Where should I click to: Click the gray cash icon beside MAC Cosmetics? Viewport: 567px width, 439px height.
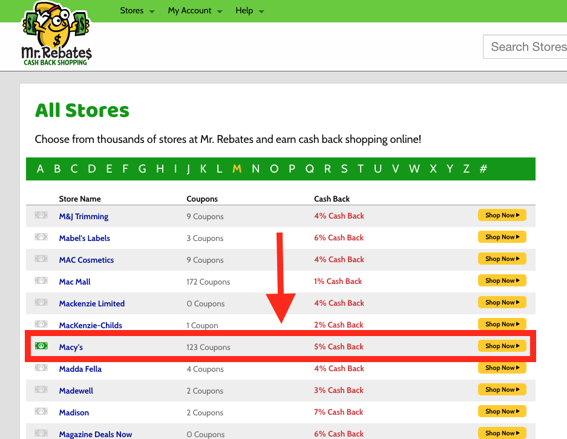pos(41,259)
